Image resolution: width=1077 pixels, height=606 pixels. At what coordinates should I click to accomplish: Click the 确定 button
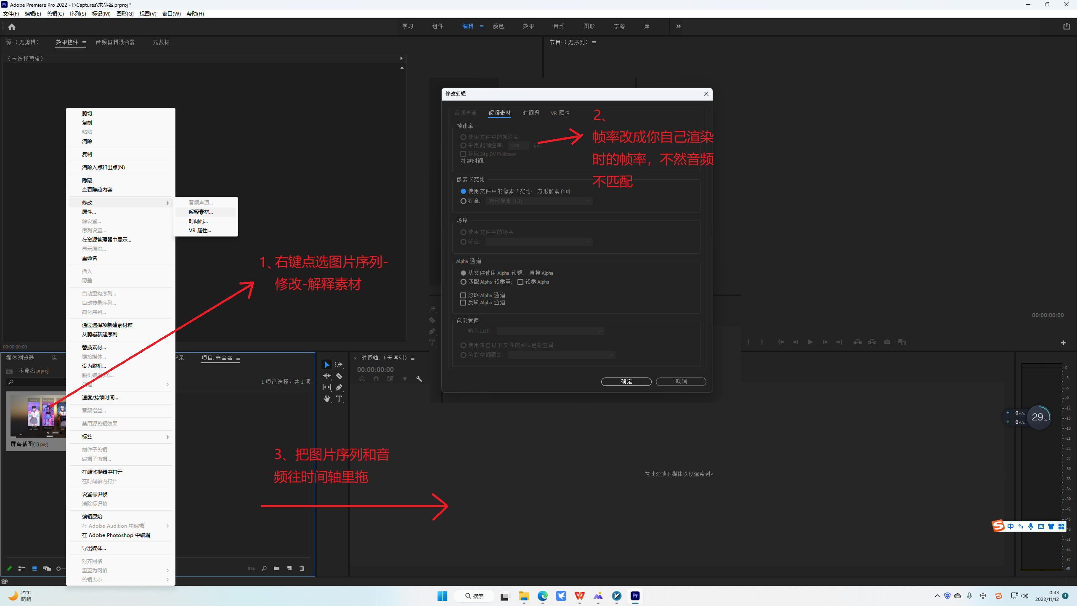pos(626,381)
